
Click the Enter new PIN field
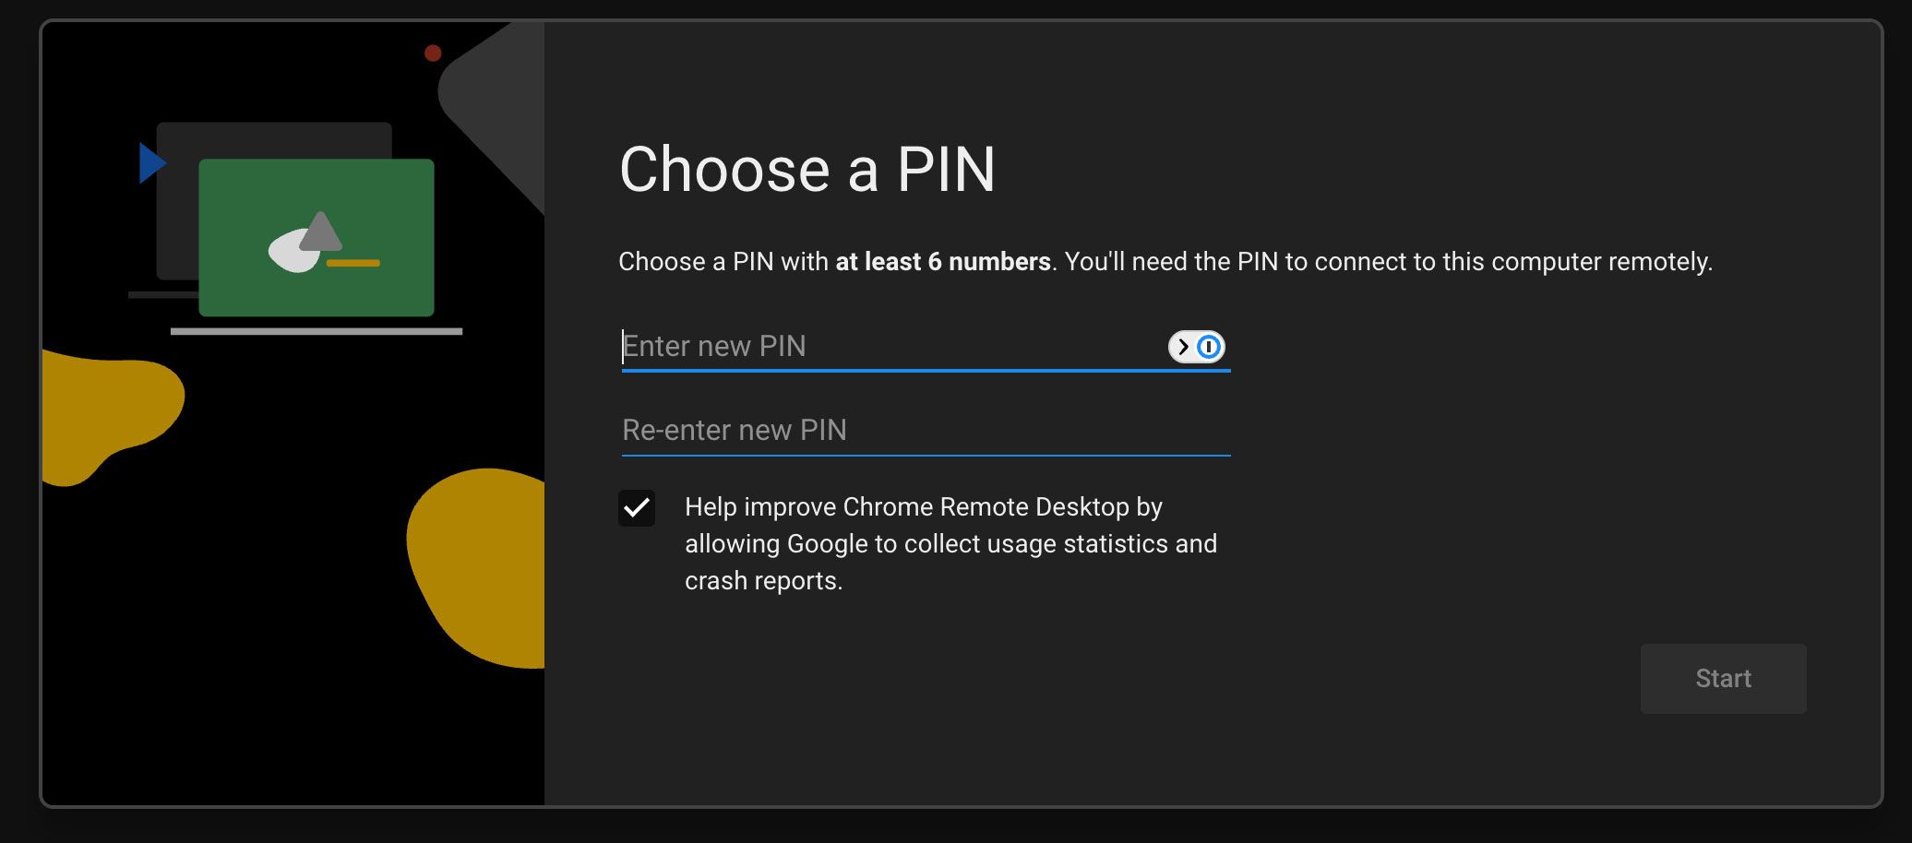(x=886, y=347)
